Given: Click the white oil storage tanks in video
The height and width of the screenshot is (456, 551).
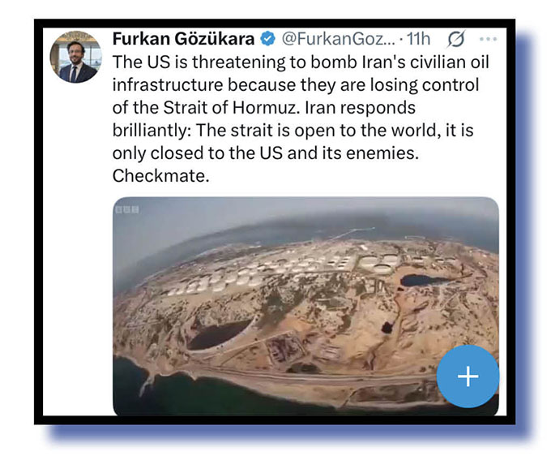Looking at the screenshot, I should point(281,273).
